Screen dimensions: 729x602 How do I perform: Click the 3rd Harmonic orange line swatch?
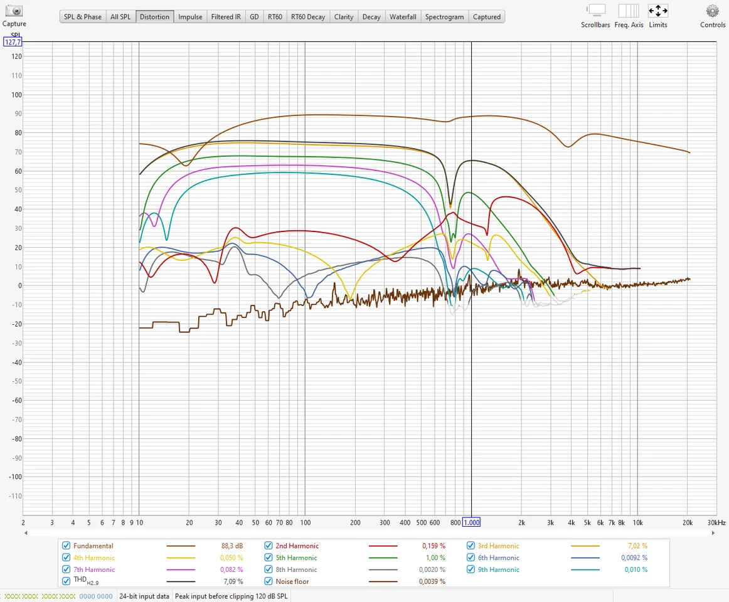(585, 546)
